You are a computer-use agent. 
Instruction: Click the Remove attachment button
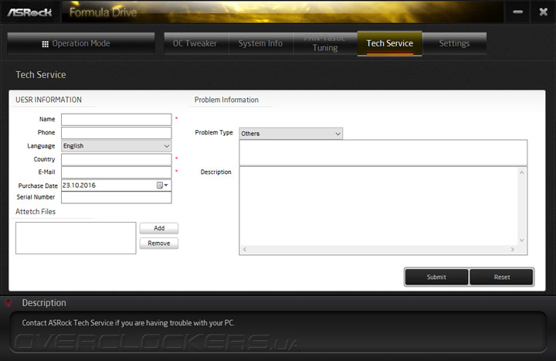click(159, 244)
